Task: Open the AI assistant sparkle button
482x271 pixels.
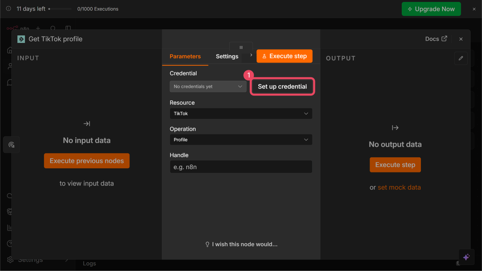Action: [466, 257]
